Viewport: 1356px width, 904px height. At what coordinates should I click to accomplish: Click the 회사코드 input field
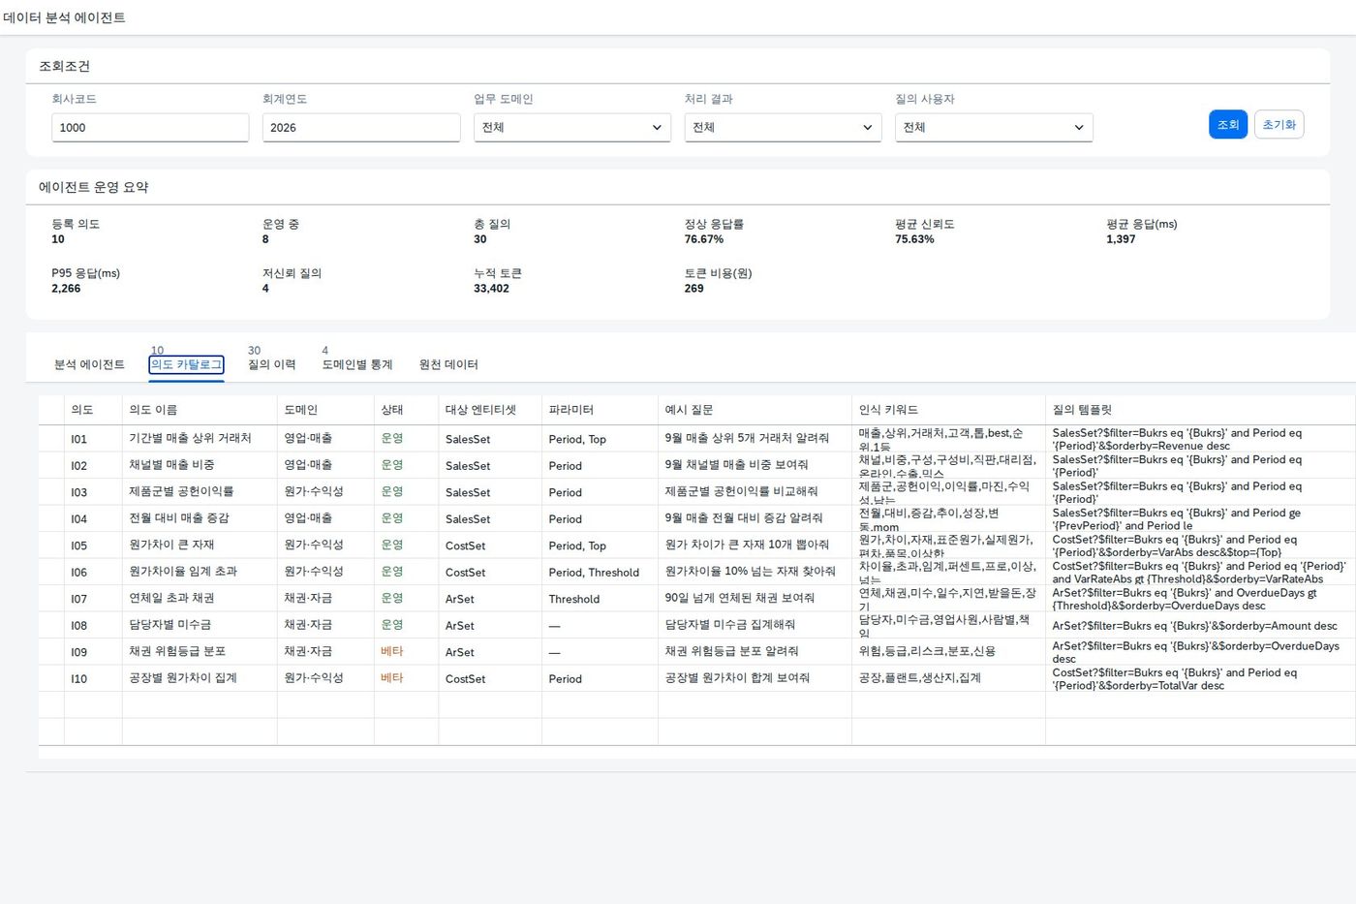150,127
